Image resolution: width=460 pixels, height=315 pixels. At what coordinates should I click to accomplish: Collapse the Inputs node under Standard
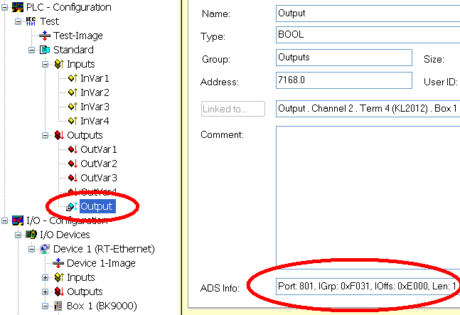(x=46, y=64)
